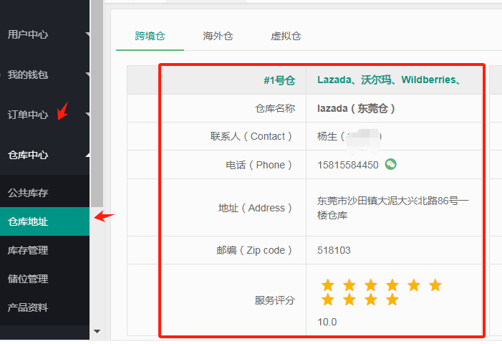Screen dimensions: 502x344
Task: Expand the 我的钱包 menu arrow
Action: click(87, 75)
